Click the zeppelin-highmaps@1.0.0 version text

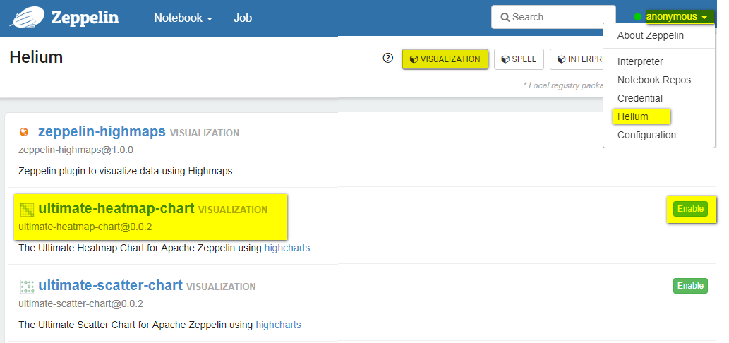pyautogui.click(x=76, y=150)
